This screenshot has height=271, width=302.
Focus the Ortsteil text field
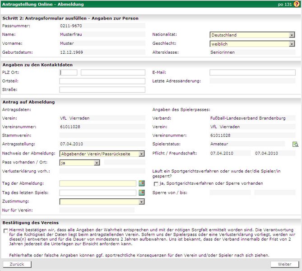102,81
